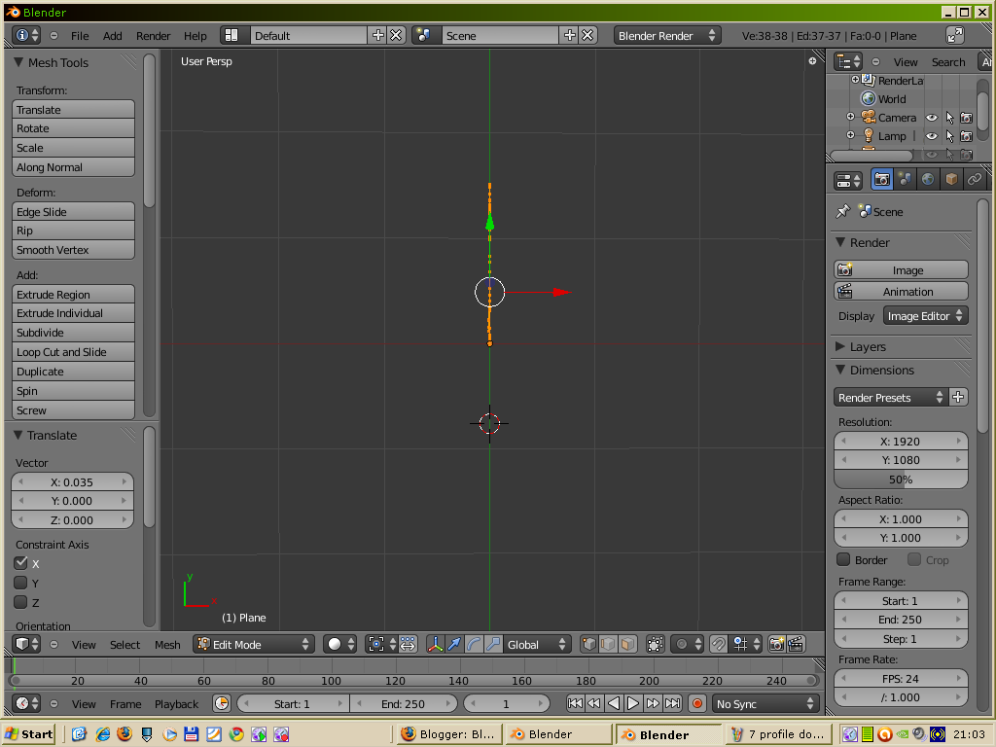Viewport: 996px width, 747px height.
Task: Adjust the 50% resolution percentage slider
Action: tap(900, 479)
